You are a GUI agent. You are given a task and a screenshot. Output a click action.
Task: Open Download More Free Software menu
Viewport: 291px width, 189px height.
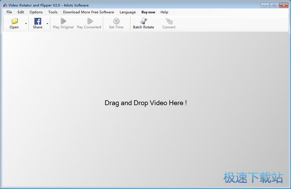88,12
